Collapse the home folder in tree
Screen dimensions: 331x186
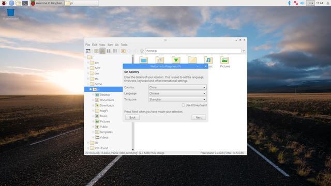[88, 84]
